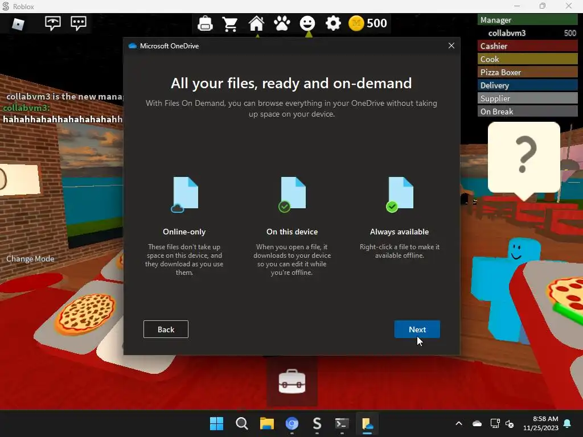The height and width of the screenshot is (437, 583).
Task: Open the gear settings icon in Roblox
Action: point(332,23)
